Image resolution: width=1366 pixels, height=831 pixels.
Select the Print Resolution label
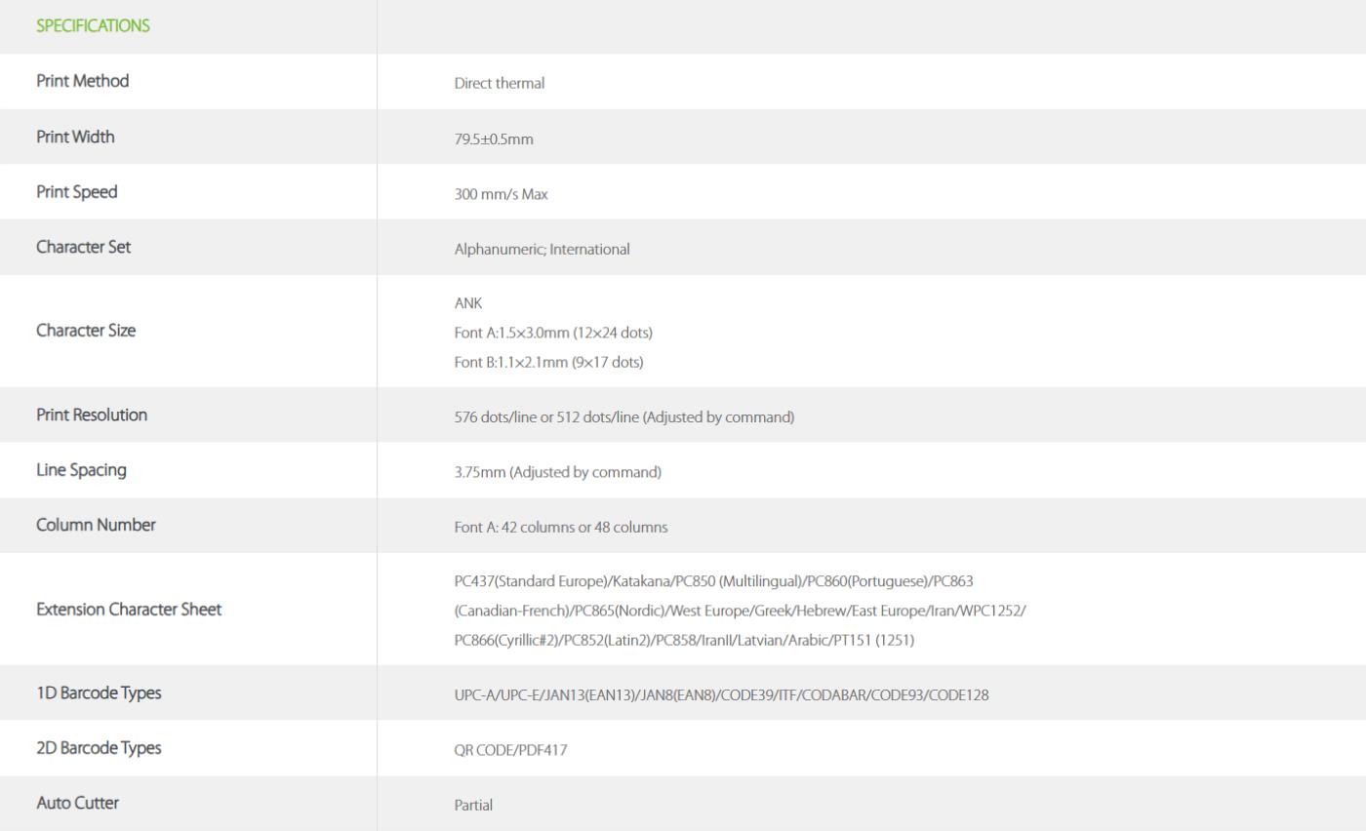click(92, 415)
